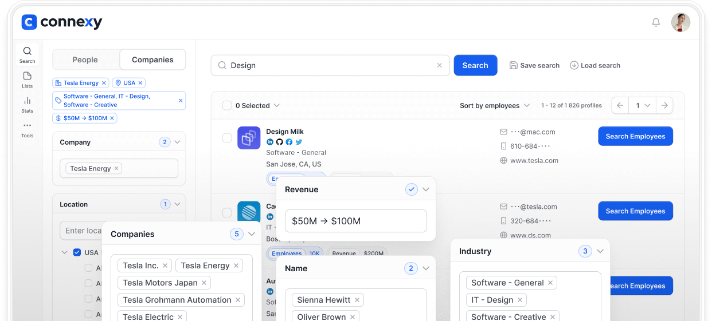Collapse the Industry filter panel
Image resolution: width=712 pixels, height=321 pixels.
point(600,251)
